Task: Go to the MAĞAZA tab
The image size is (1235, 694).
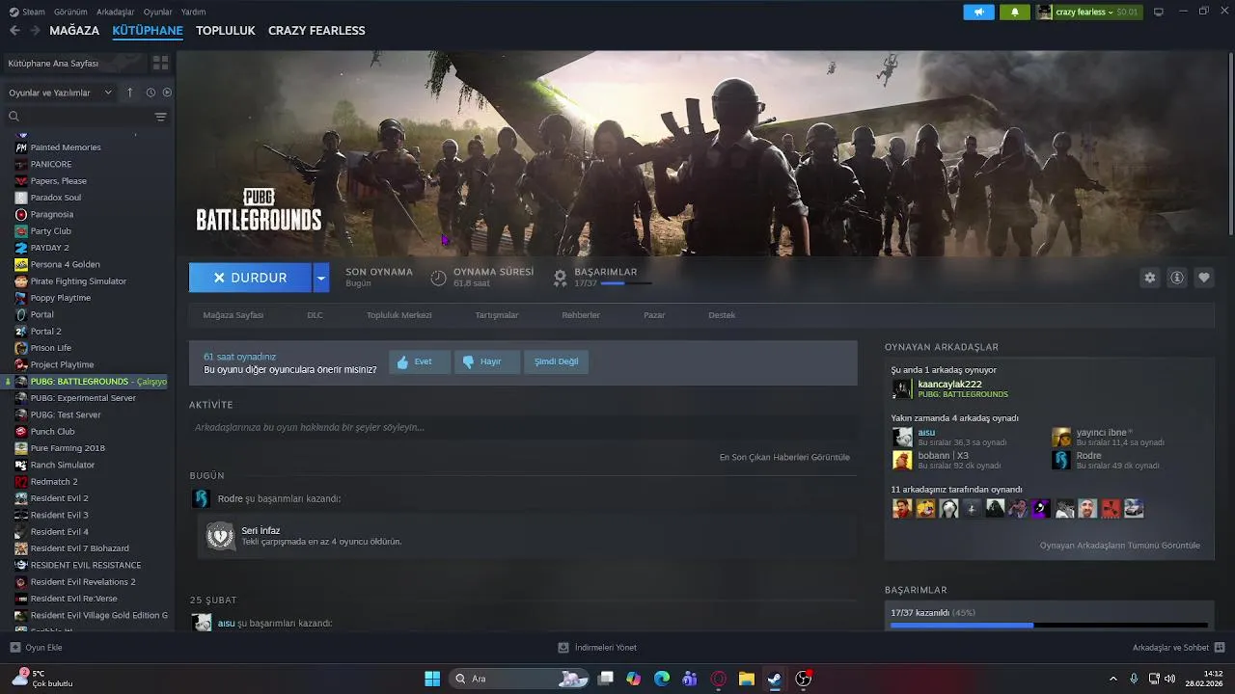Action: click(x=74, y=31)
